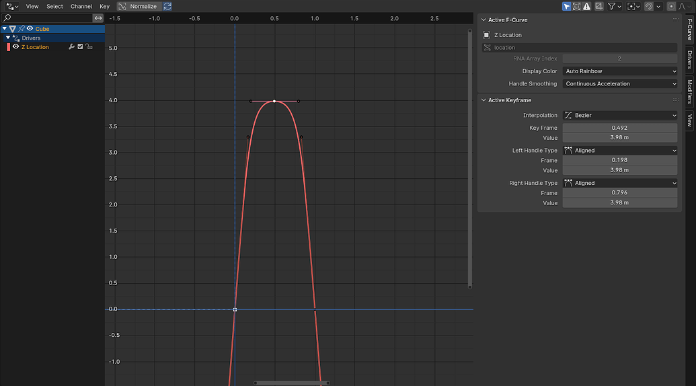
Task: Click the pivot point icon
Action: [631, 6]
